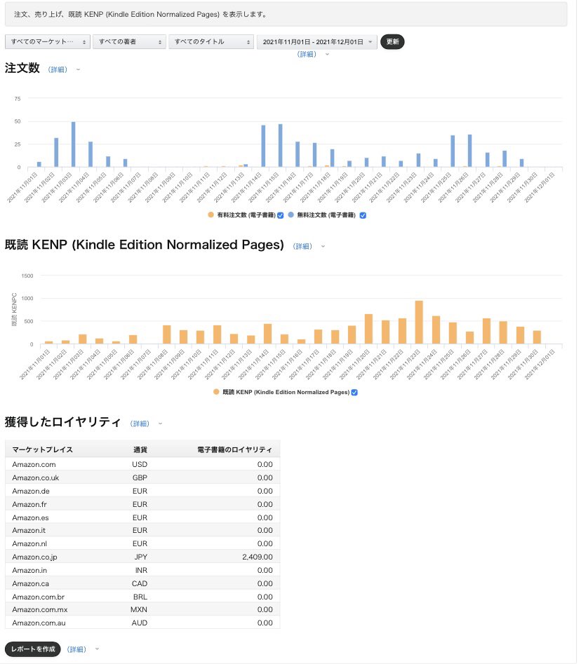The width and height of the screenshot is (581, 664).
Task: Click order bar for 2021年11月03日
Action: [73, 144]
